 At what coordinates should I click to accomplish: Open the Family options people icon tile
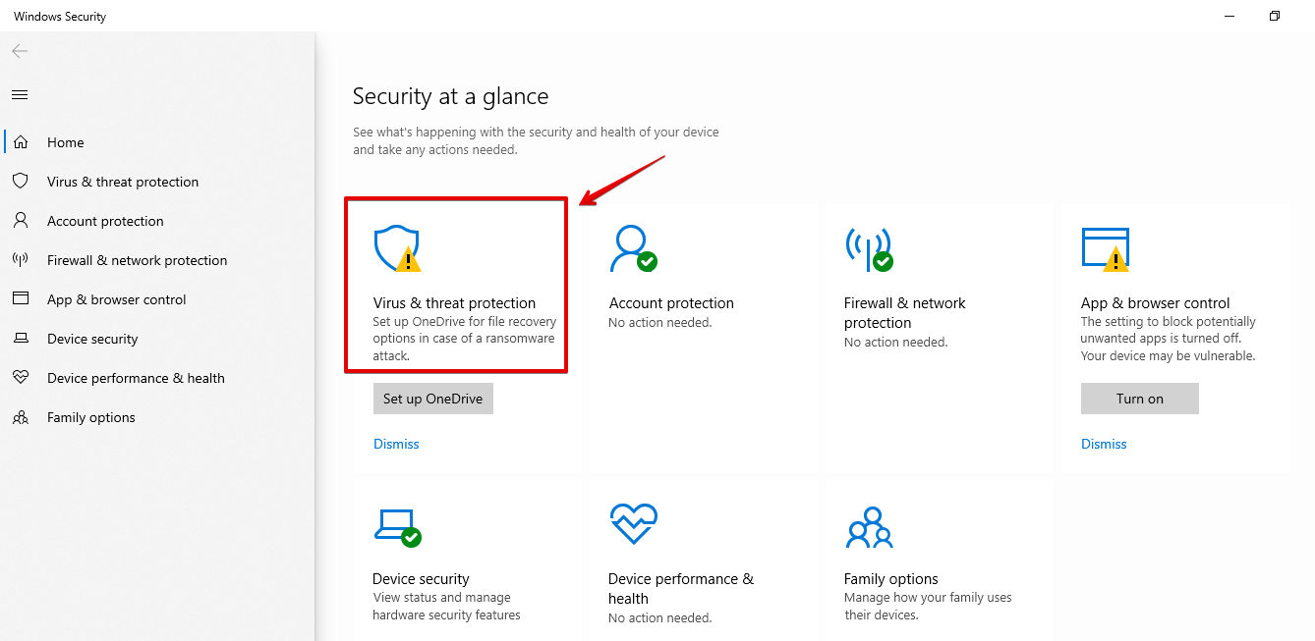(x=868, y=527)
